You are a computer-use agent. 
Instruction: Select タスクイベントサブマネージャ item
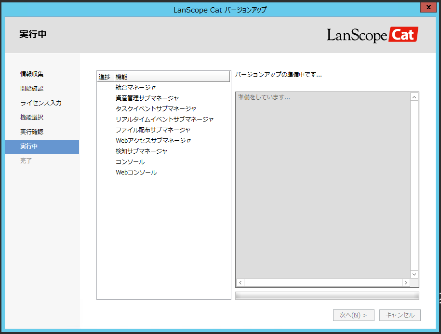point(155,108)
